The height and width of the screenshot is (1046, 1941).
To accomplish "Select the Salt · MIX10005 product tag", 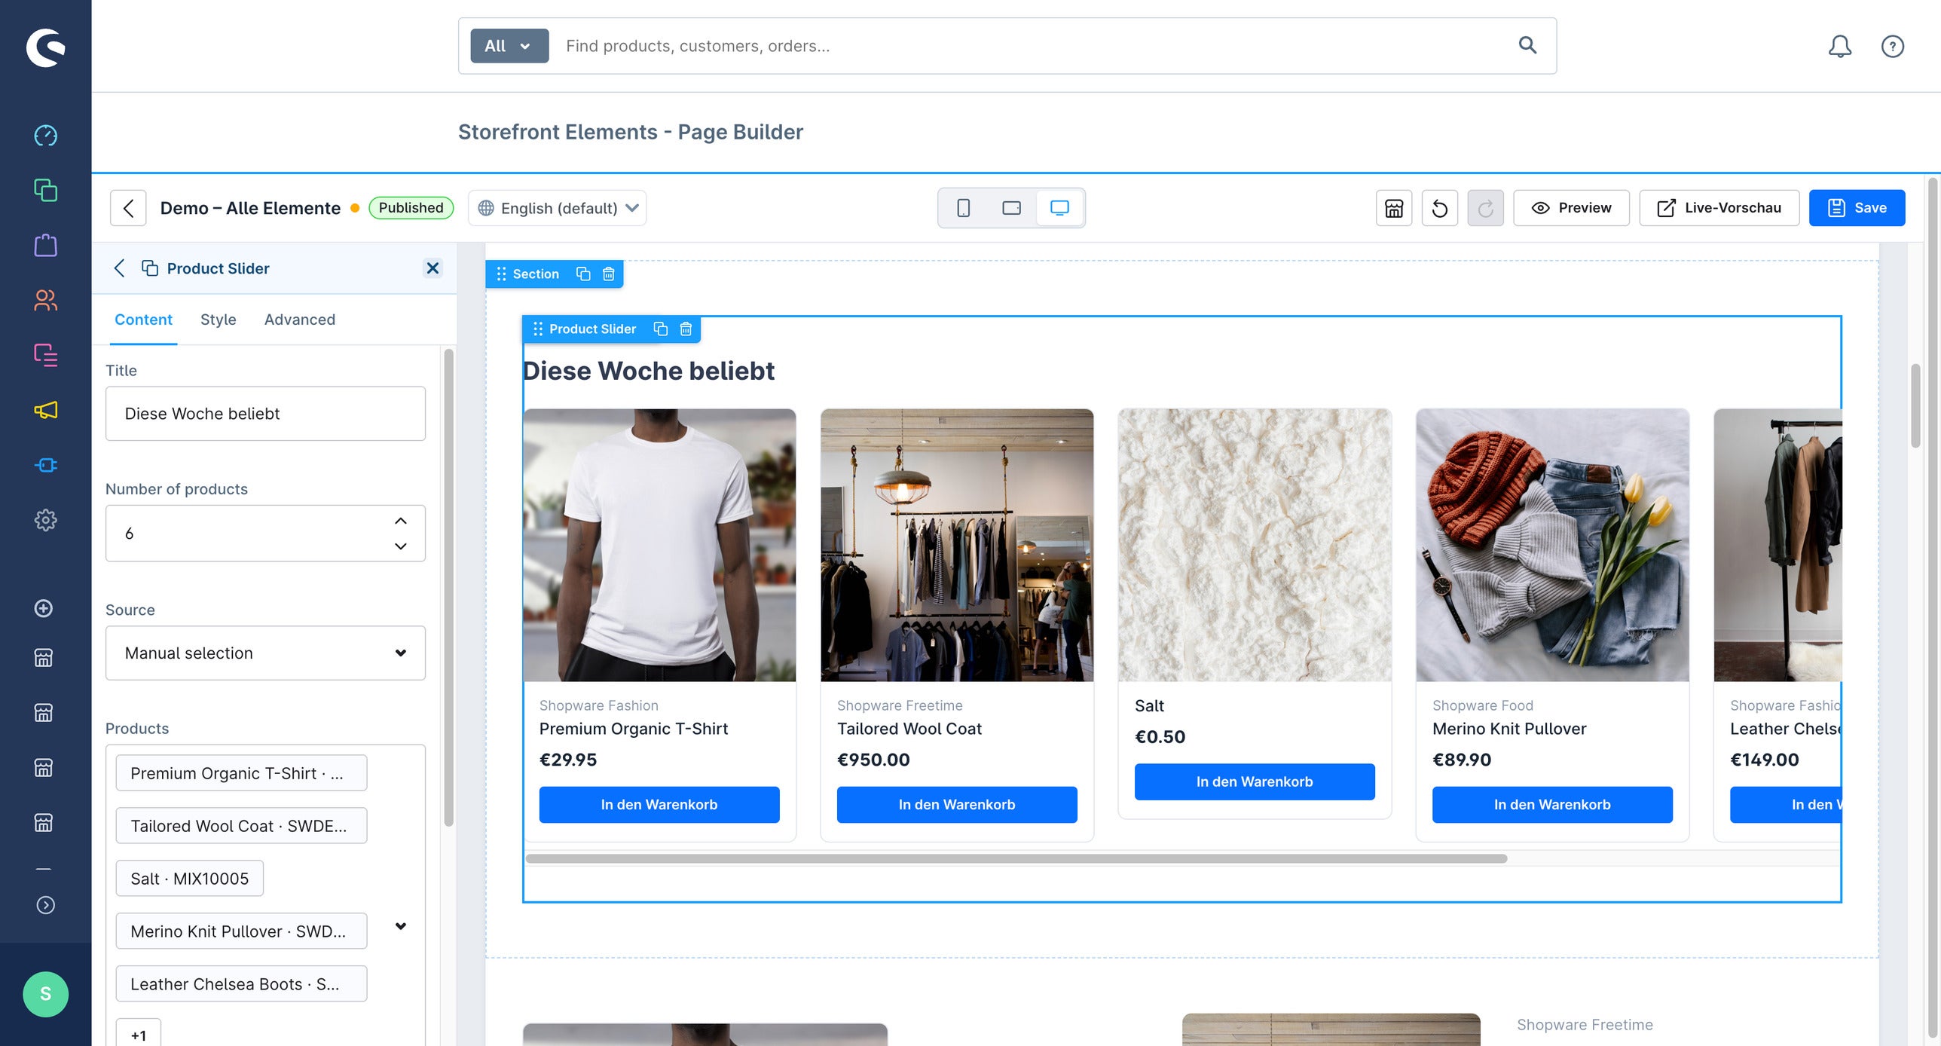I will [x=189, y=879].
